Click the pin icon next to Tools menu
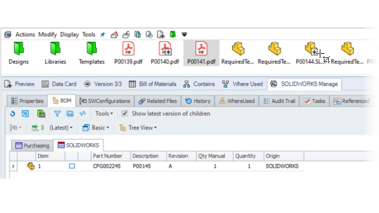The width and height of the screenshot is (379, 213). [102, 34]
